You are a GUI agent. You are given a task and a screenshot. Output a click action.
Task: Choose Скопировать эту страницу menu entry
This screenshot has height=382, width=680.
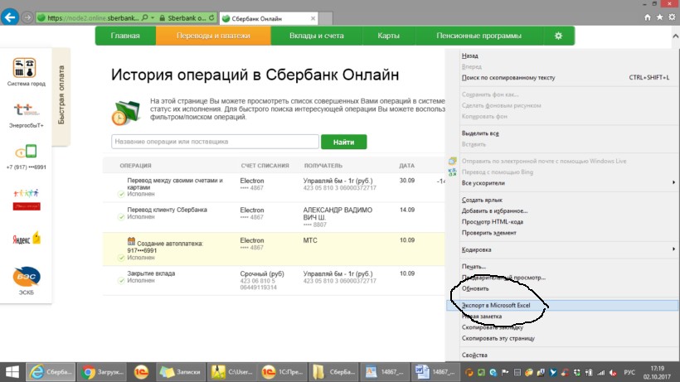pos(498,338)
